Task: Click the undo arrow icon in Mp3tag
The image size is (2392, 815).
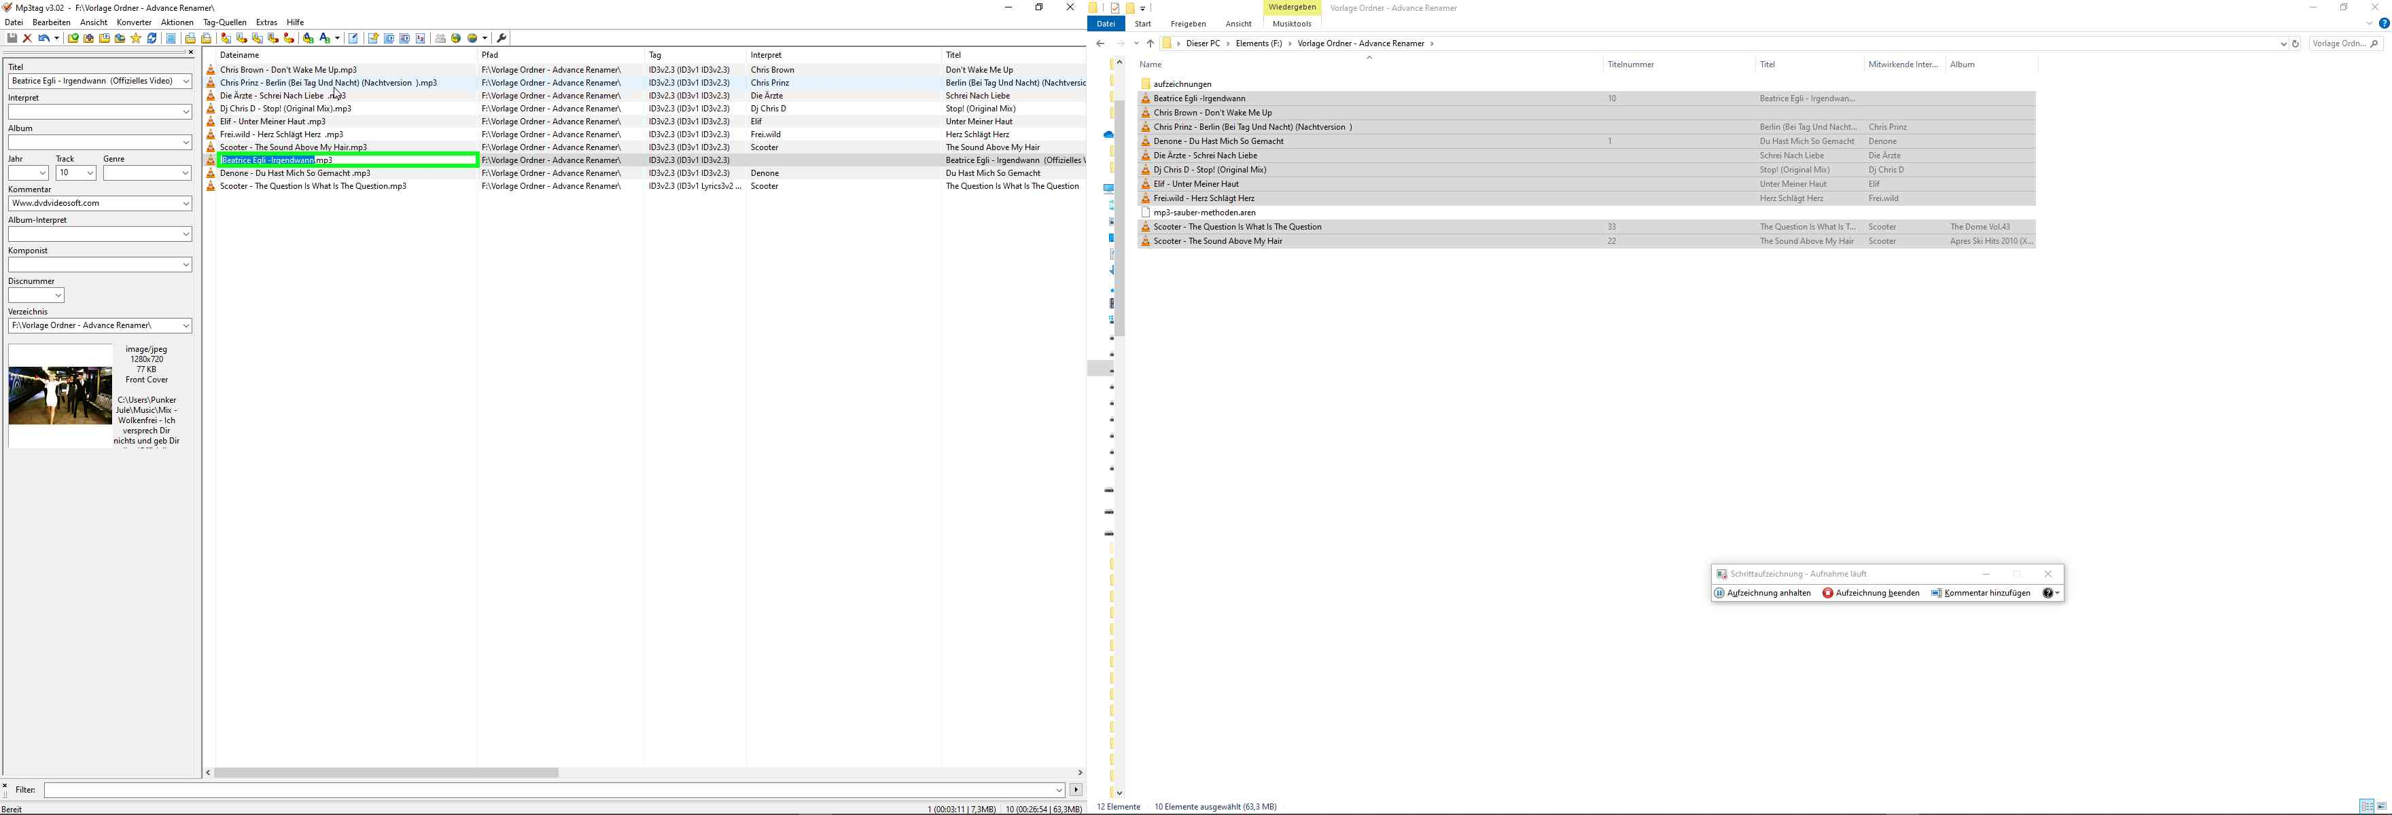Action: tap(43, 38)
